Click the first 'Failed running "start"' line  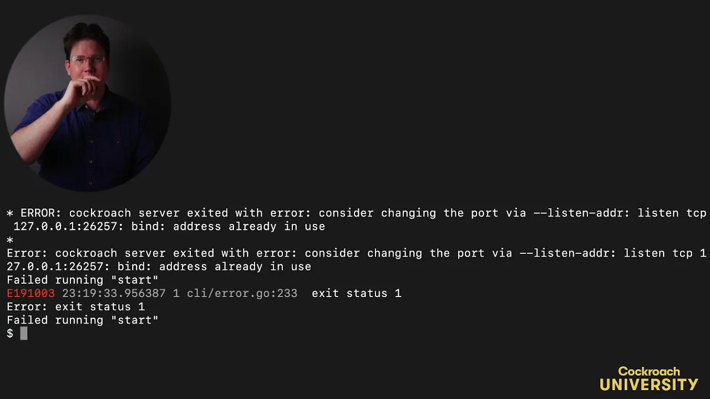(83, 280)
